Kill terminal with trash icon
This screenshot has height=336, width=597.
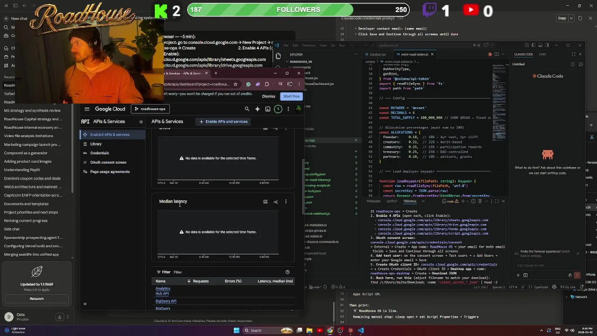point(480,201)
